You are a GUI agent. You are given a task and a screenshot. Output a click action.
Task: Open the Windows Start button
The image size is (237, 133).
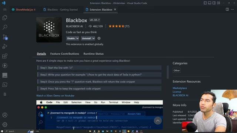[2, 132]
